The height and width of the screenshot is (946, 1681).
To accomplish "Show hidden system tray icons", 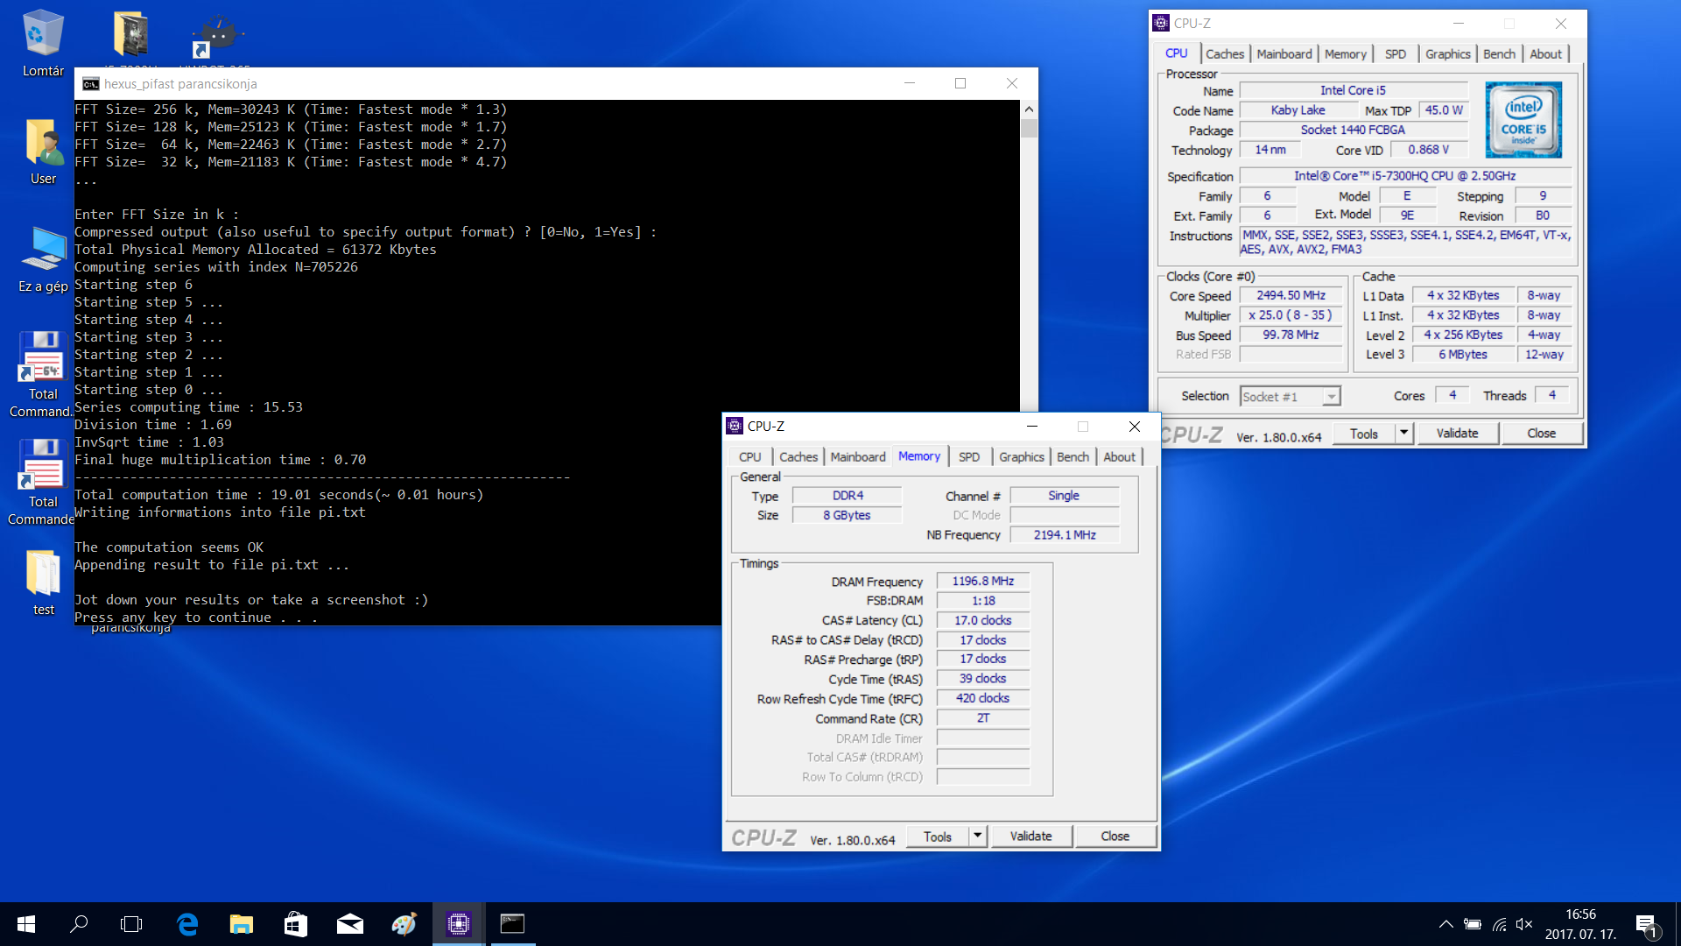I will [1446, 924].
